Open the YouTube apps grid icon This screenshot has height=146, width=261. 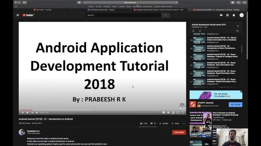tap(228, 15)
